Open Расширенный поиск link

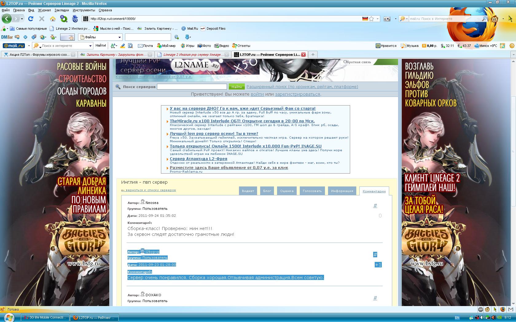302,87
